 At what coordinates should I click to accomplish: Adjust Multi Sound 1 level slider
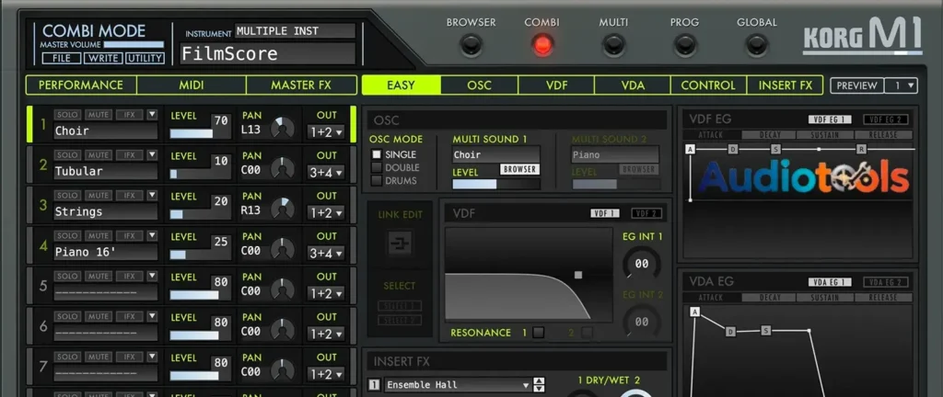[496, 184]
